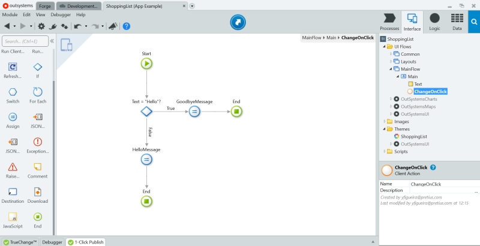
Task: Click the 1-Click Publish round button
Action: tap(238, 22)
